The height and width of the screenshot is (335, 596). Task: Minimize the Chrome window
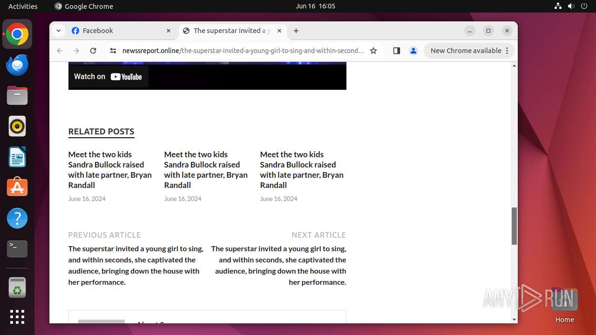pos(470,31)
